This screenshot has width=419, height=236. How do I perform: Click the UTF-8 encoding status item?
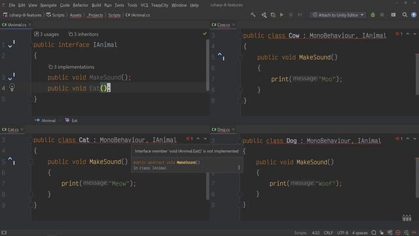(342, 233)
